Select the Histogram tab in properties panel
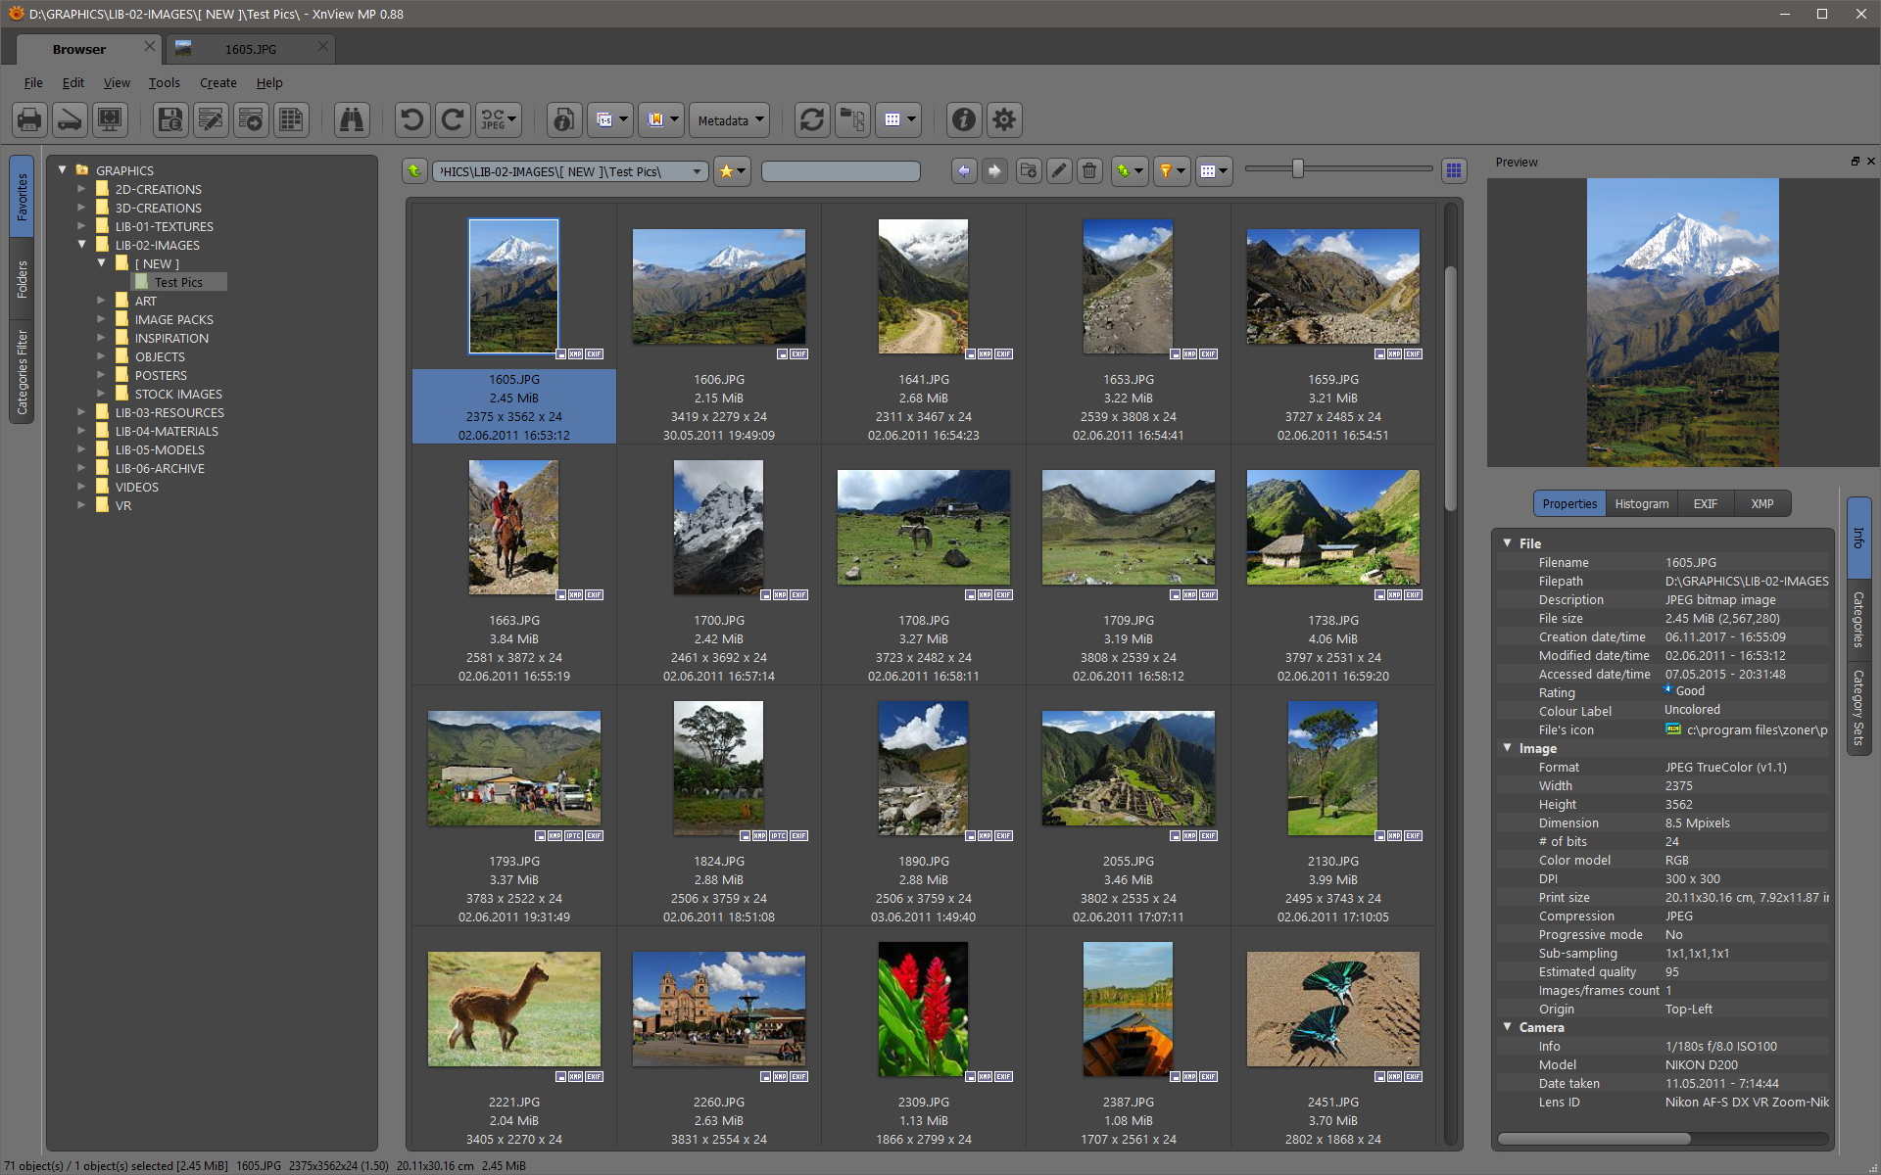 (1640, 503)
